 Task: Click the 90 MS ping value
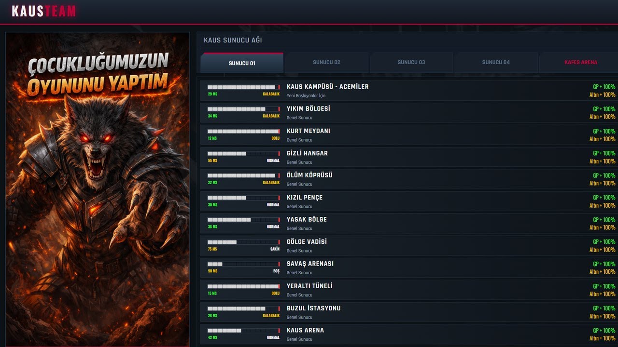pyautogui.click(x=212, y=271)
